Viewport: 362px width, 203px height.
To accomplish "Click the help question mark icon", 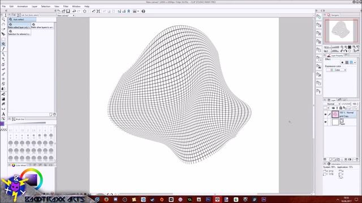I will pyautogui.click(x=143, y=11).
